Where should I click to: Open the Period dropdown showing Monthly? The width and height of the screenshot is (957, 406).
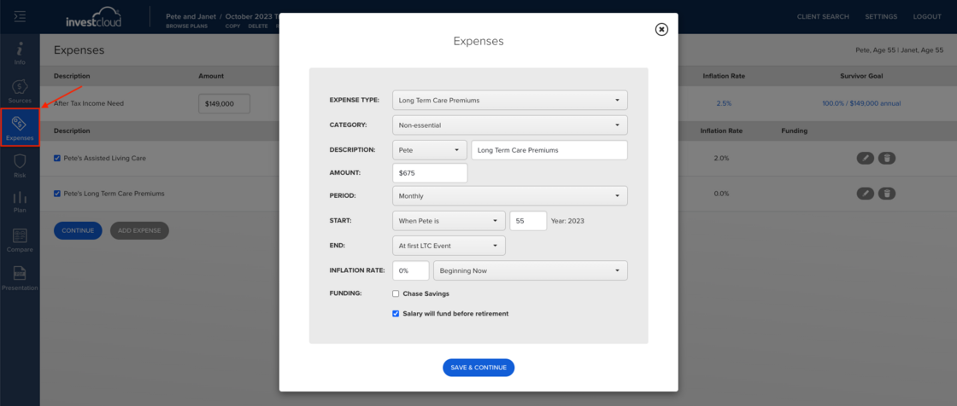pos(509,195)
